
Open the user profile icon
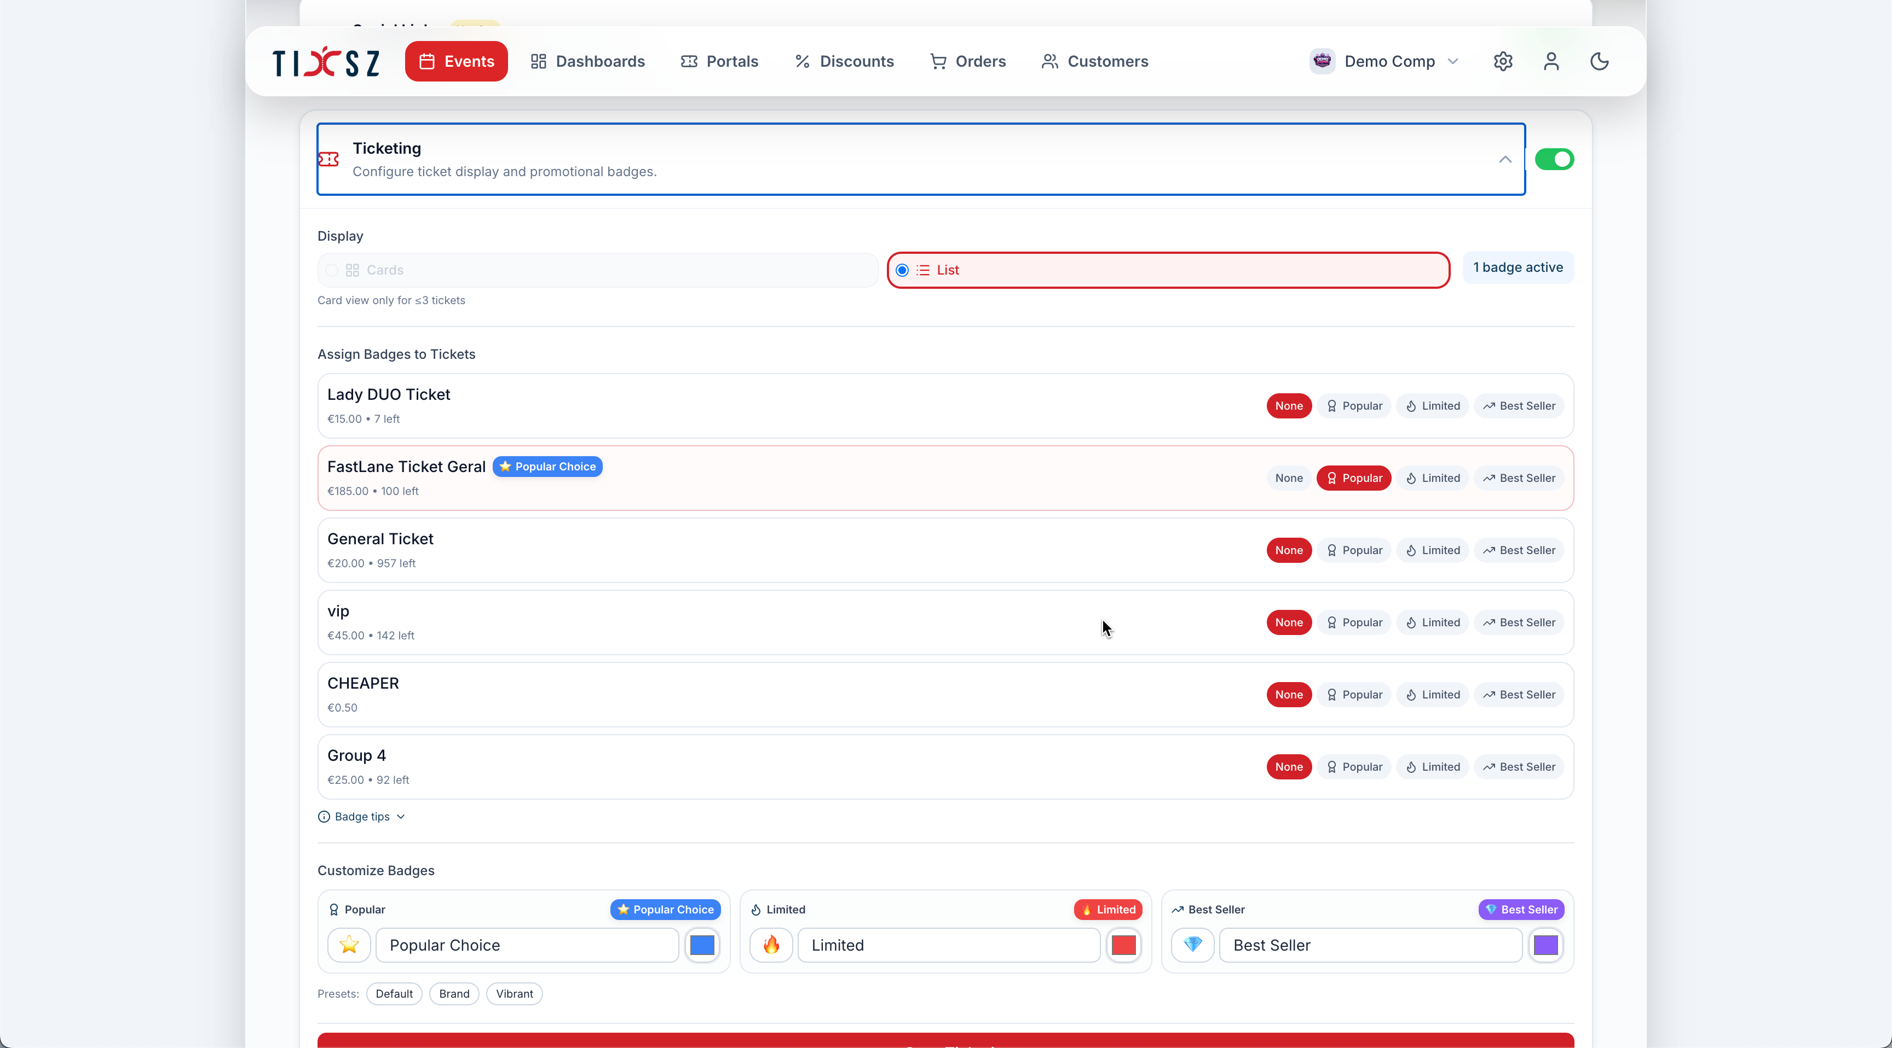(1550, 61)
